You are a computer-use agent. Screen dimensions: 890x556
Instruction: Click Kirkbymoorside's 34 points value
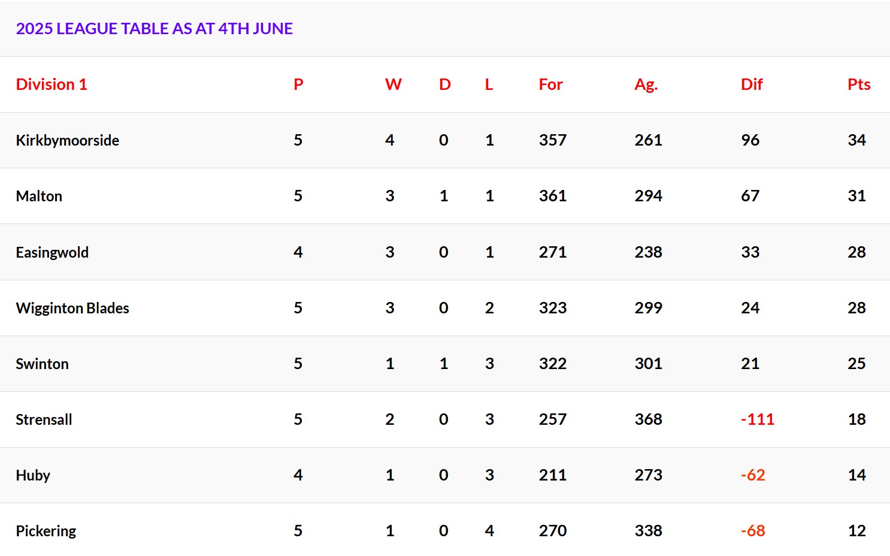tap(857, 140)
